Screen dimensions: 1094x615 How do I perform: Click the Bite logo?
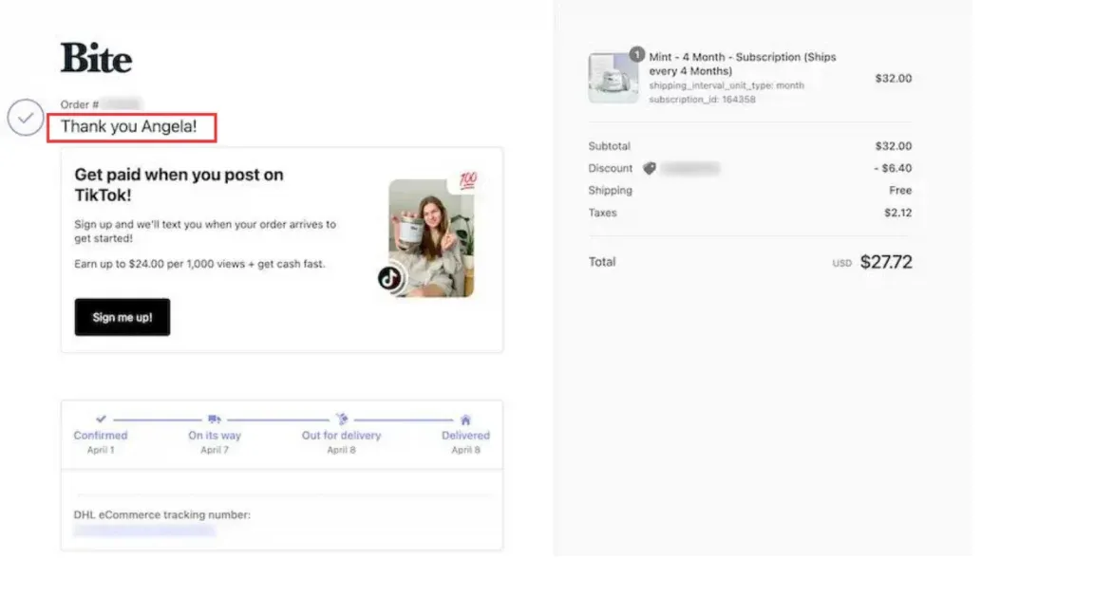(x=95, y=58)
